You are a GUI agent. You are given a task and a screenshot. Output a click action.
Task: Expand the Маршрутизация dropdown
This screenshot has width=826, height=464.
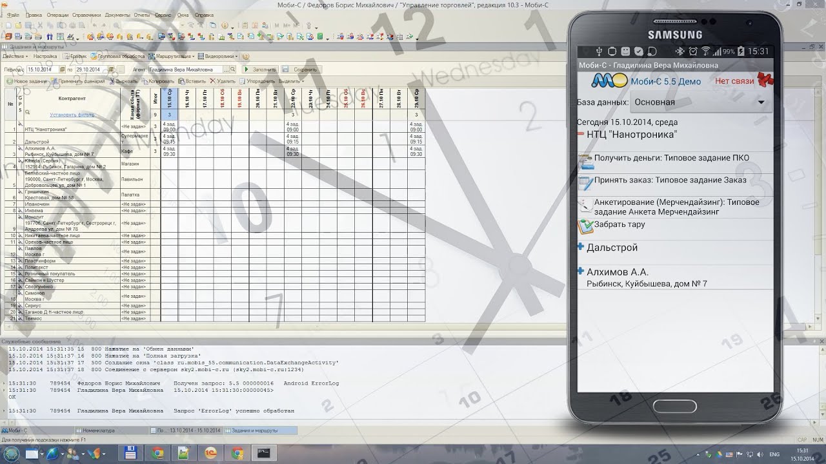pyautogui.click(x=173, y=57)
